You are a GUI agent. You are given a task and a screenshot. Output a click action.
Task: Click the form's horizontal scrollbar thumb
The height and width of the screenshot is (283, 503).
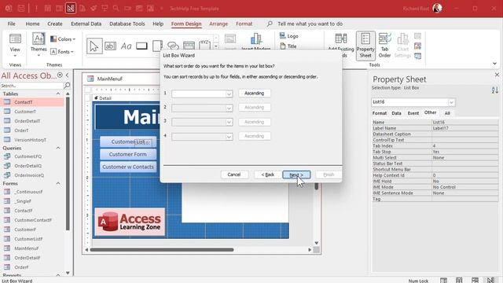(162, 250)
